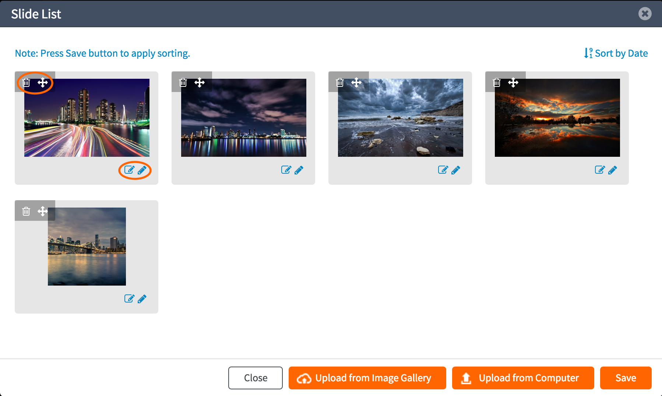Image resolution: width=662 pixels, height=396 pixels.
Task: Click the Close button
Action: pyautogui.click(x=256, y=378)
